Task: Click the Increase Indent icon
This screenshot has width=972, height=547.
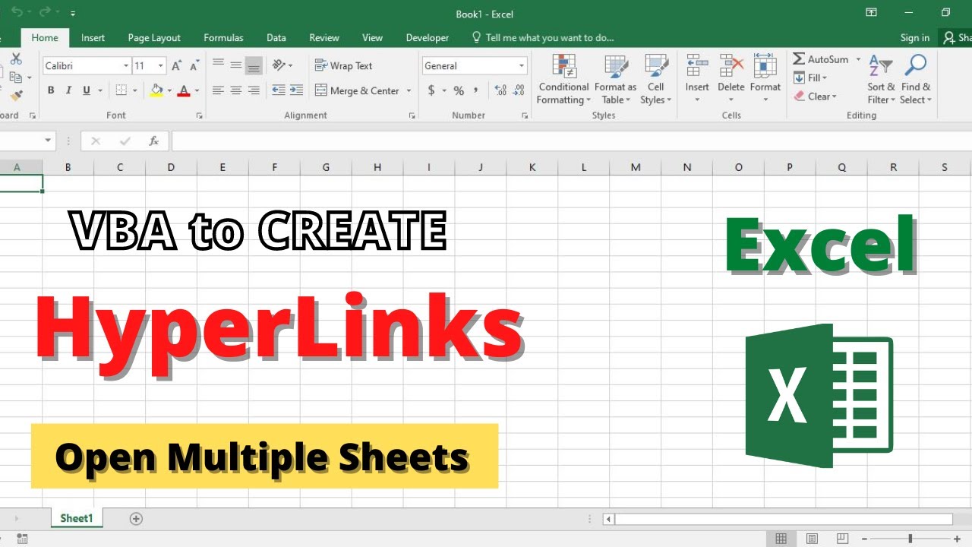Action: [295, 90]
